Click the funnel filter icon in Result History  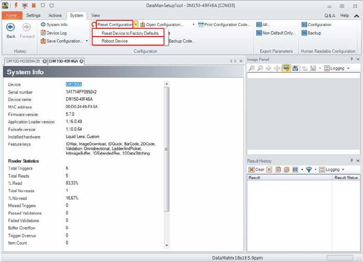tap(309, 170)
